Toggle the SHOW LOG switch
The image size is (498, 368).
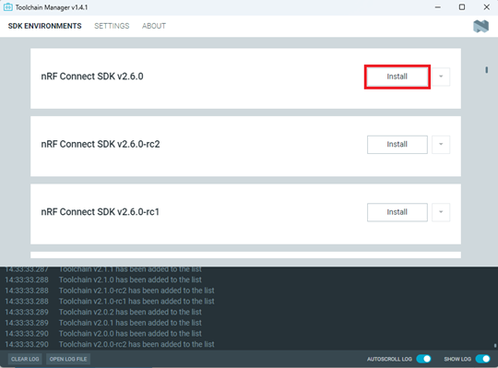tap(482, 359)
